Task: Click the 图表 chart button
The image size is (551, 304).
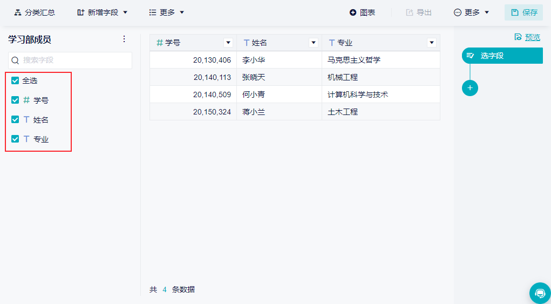Action: point(362,12)
